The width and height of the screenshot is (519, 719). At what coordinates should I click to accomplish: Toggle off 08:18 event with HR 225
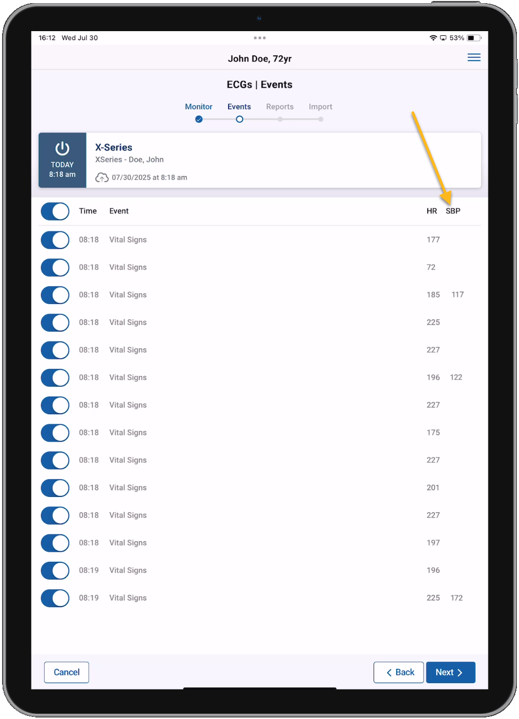[55, 322]
